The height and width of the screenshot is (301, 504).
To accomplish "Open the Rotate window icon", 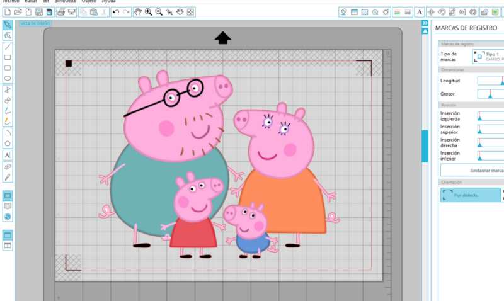I will (x=442, y=12).
